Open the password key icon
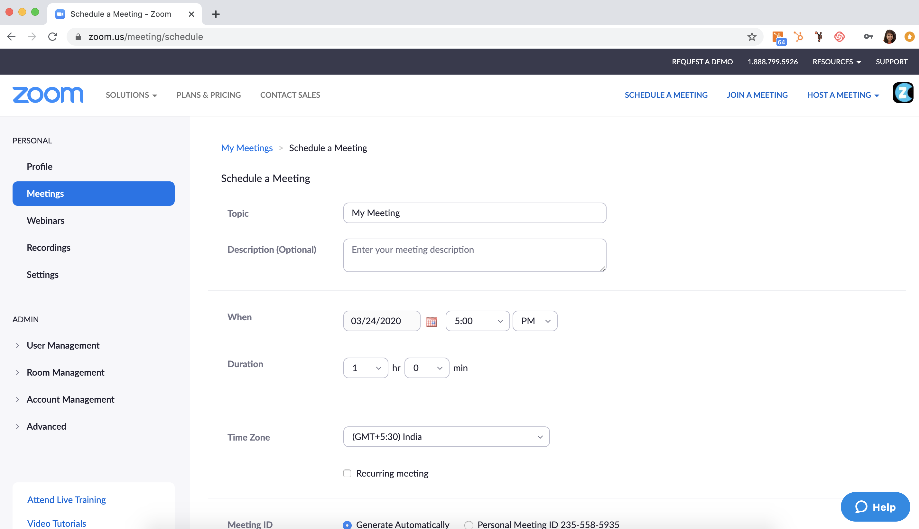 click(x=868, y=37)
